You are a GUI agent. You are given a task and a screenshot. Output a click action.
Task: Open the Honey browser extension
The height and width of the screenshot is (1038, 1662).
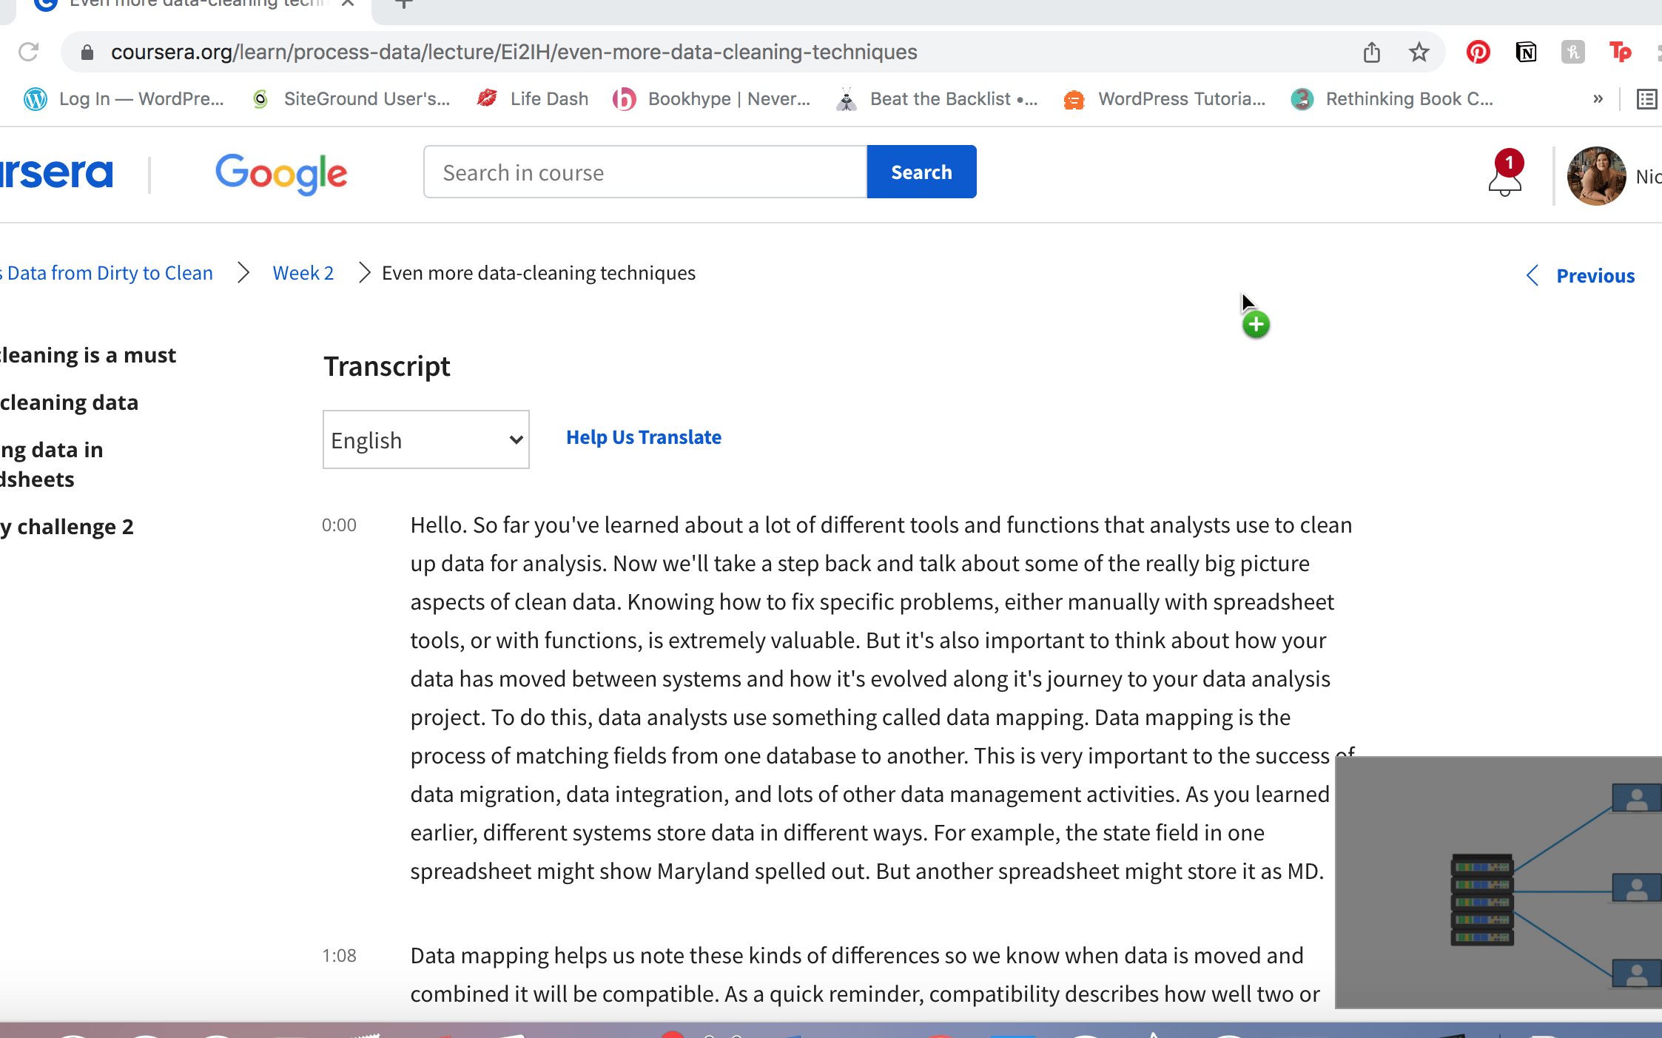coord(1572,52)
